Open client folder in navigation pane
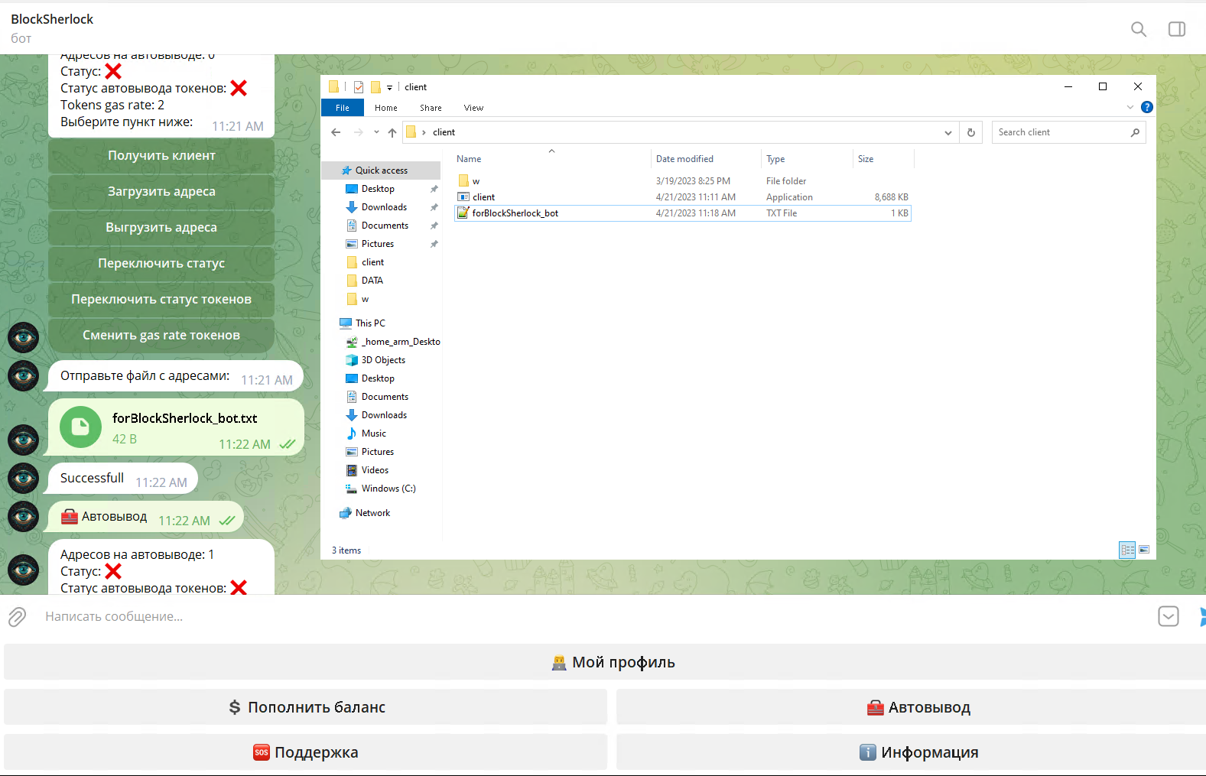The width and height of the screenshot is (1206, 776). pyautogui.click(x=372, y=262)
